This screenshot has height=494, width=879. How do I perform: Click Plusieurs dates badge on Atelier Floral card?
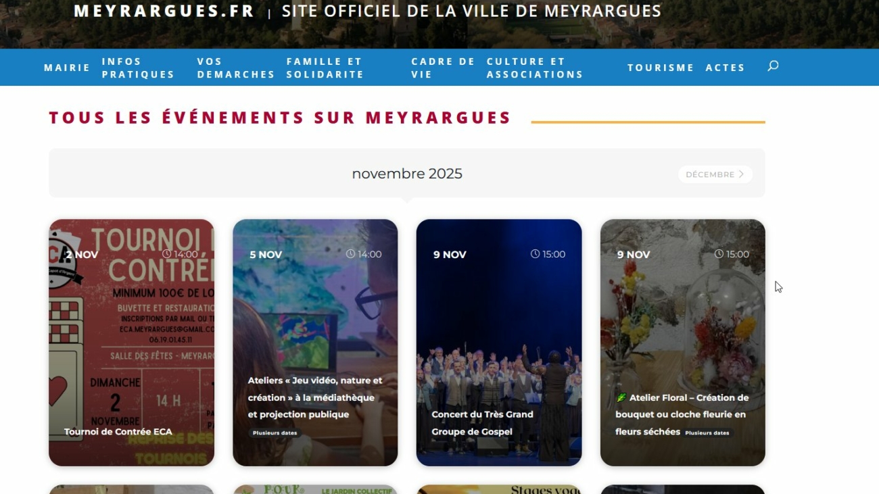[707, 433]
